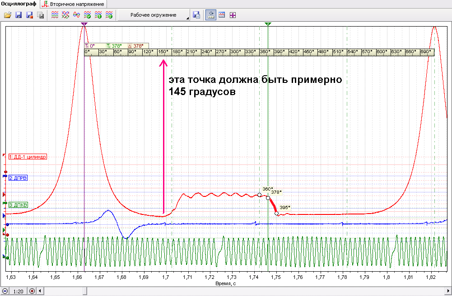Click the stacked waveforms display icon
This screenshot has height=296, width=452.
tap(55, 15)
